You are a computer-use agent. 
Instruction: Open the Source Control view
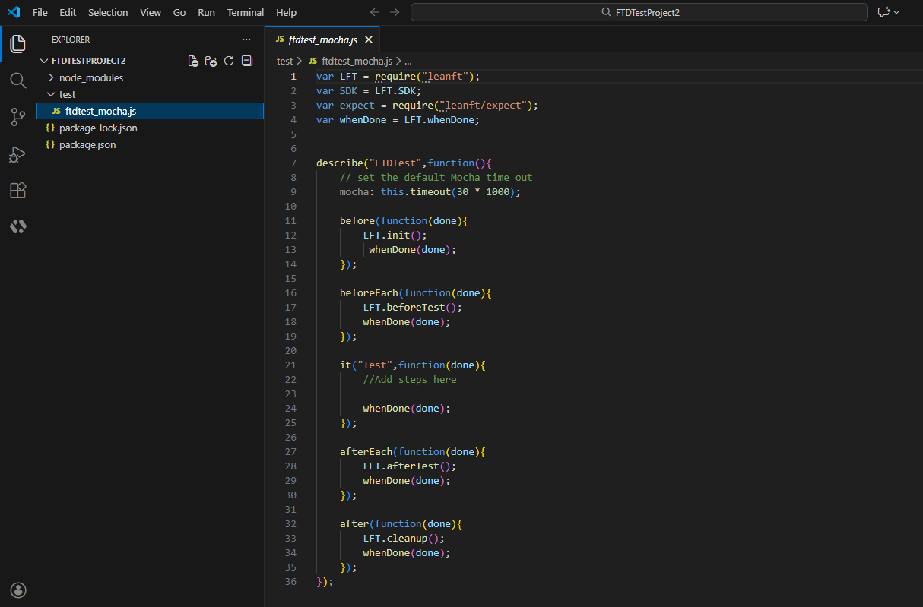click(17, 116)
